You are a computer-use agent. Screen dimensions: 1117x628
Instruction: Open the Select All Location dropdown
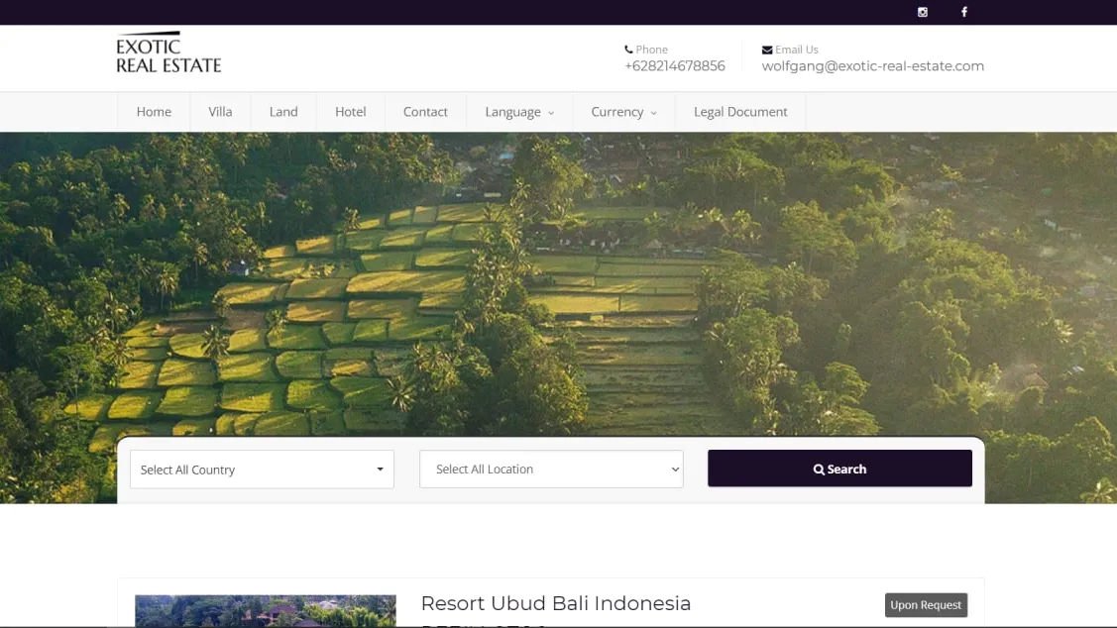(x=551, y=470)
